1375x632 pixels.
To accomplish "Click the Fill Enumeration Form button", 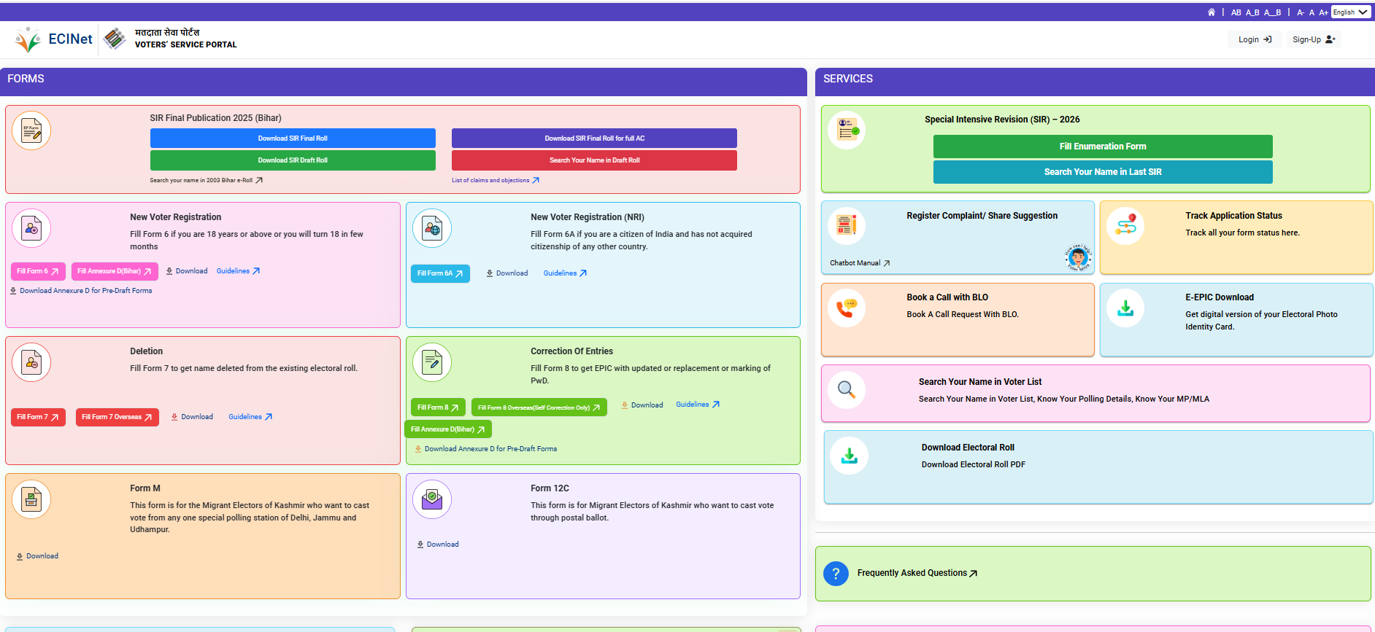I will pos(1102,147).
